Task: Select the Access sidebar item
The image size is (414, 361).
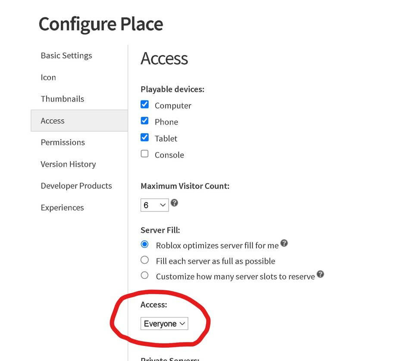Action: pyautogui.click(x=53, y=121)
